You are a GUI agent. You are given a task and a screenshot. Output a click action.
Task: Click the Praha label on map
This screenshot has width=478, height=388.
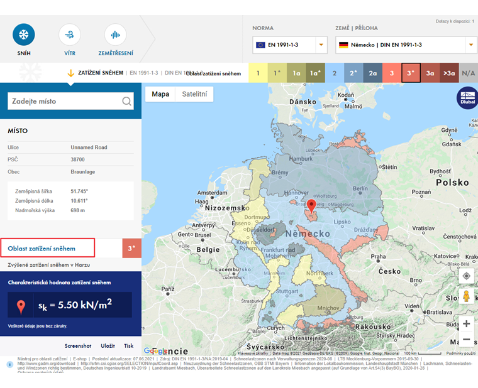pyautogui.click(x=378, y=256)
